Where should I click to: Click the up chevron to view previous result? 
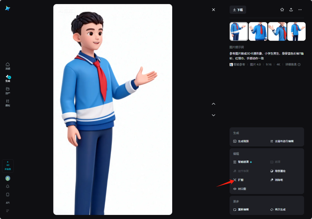tap(213, 104)
